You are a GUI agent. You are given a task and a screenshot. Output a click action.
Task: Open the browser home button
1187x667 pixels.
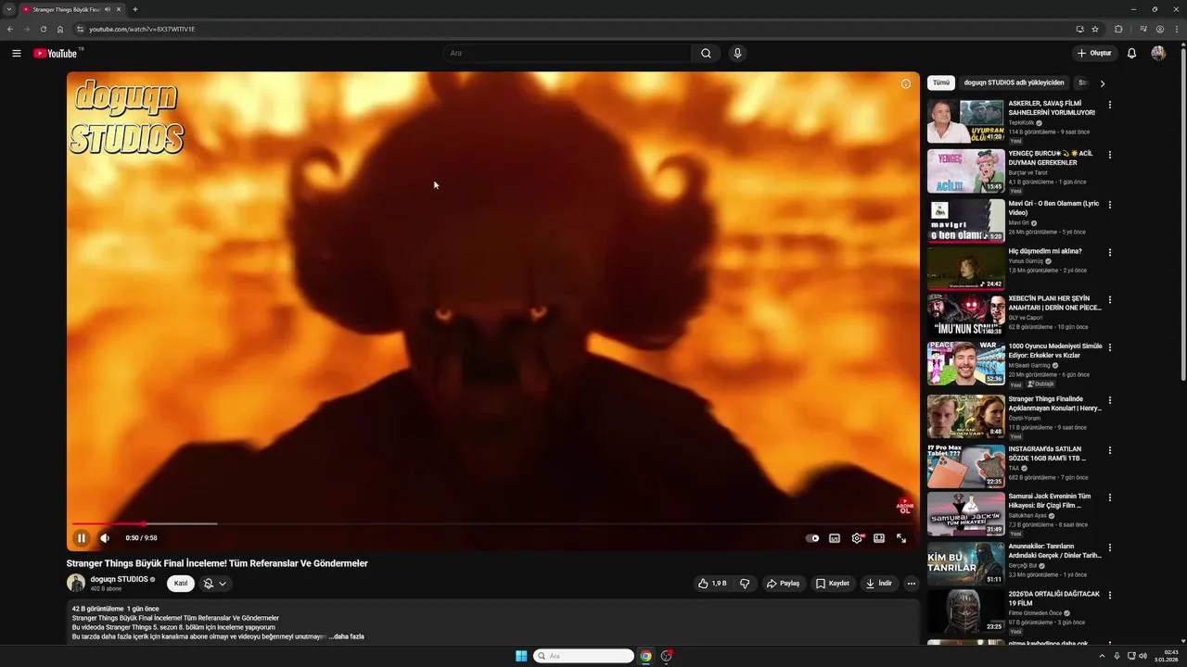(59, 29)
